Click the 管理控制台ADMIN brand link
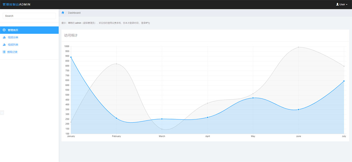 (x=16, y=4)
